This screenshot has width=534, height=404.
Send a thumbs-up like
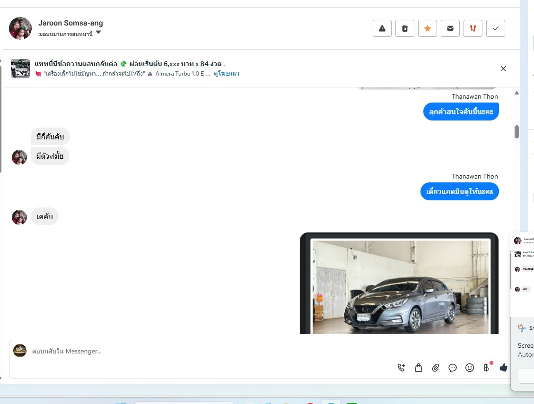point(503,368)
